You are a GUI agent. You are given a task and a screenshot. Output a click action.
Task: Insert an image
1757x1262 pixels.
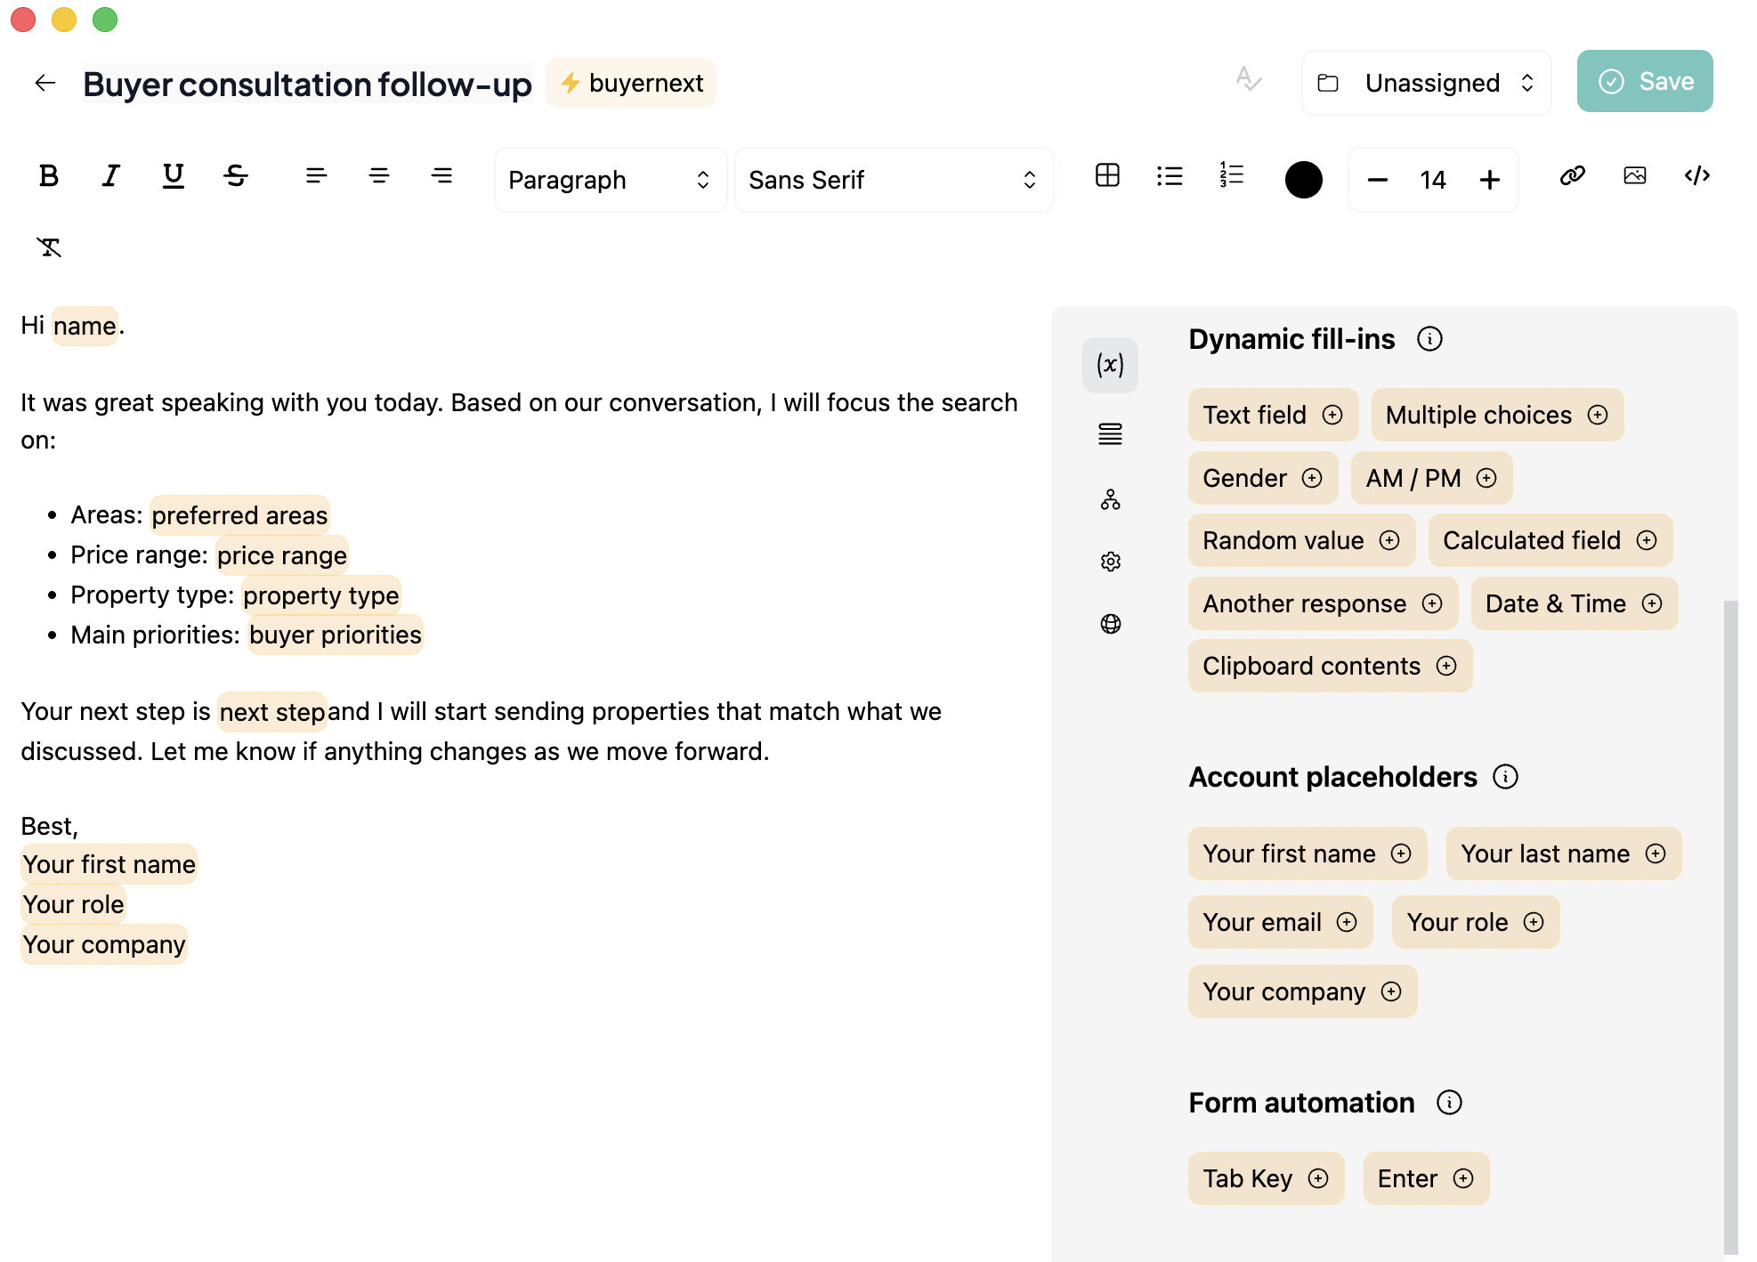(x=1635, y=176)
